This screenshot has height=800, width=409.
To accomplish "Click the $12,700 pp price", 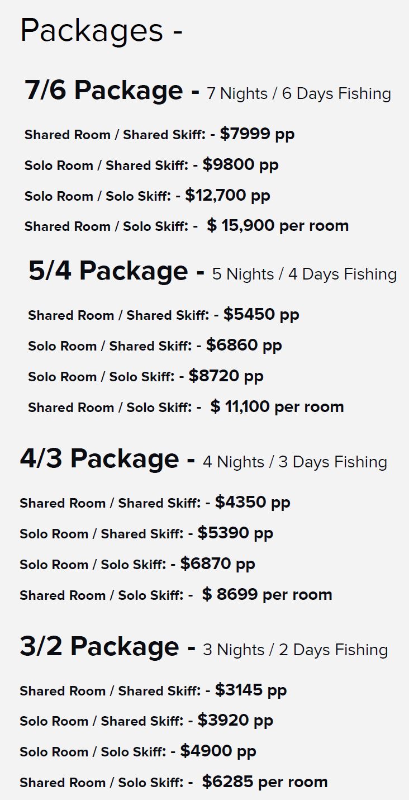I will click(x=227, y=196).
